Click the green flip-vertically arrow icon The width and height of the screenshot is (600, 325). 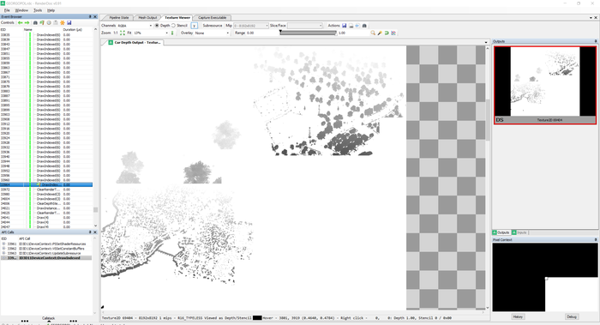coord(172,33)
